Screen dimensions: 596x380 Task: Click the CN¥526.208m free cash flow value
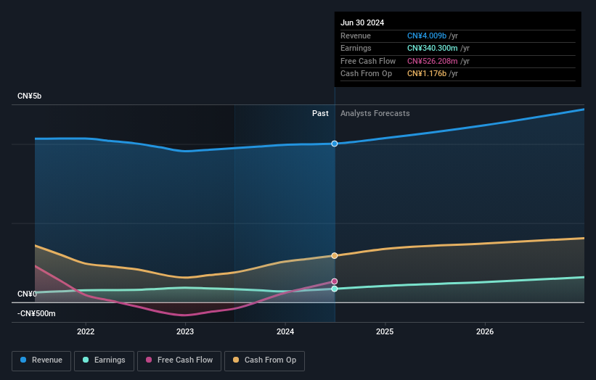(433, 61)
